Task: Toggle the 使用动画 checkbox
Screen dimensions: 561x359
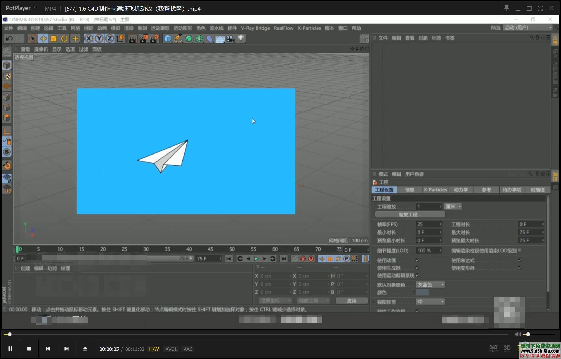Action: coord(418,260)
